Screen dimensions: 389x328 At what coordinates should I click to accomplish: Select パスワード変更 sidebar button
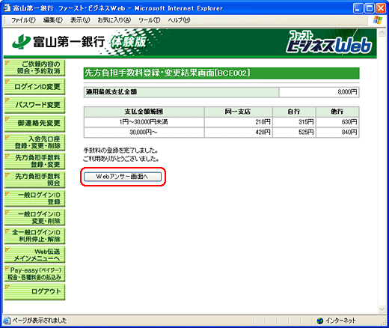(x=34, y=105)
